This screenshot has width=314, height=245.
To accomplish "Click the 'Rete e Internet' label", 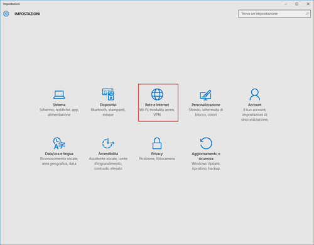I will 157,105.
